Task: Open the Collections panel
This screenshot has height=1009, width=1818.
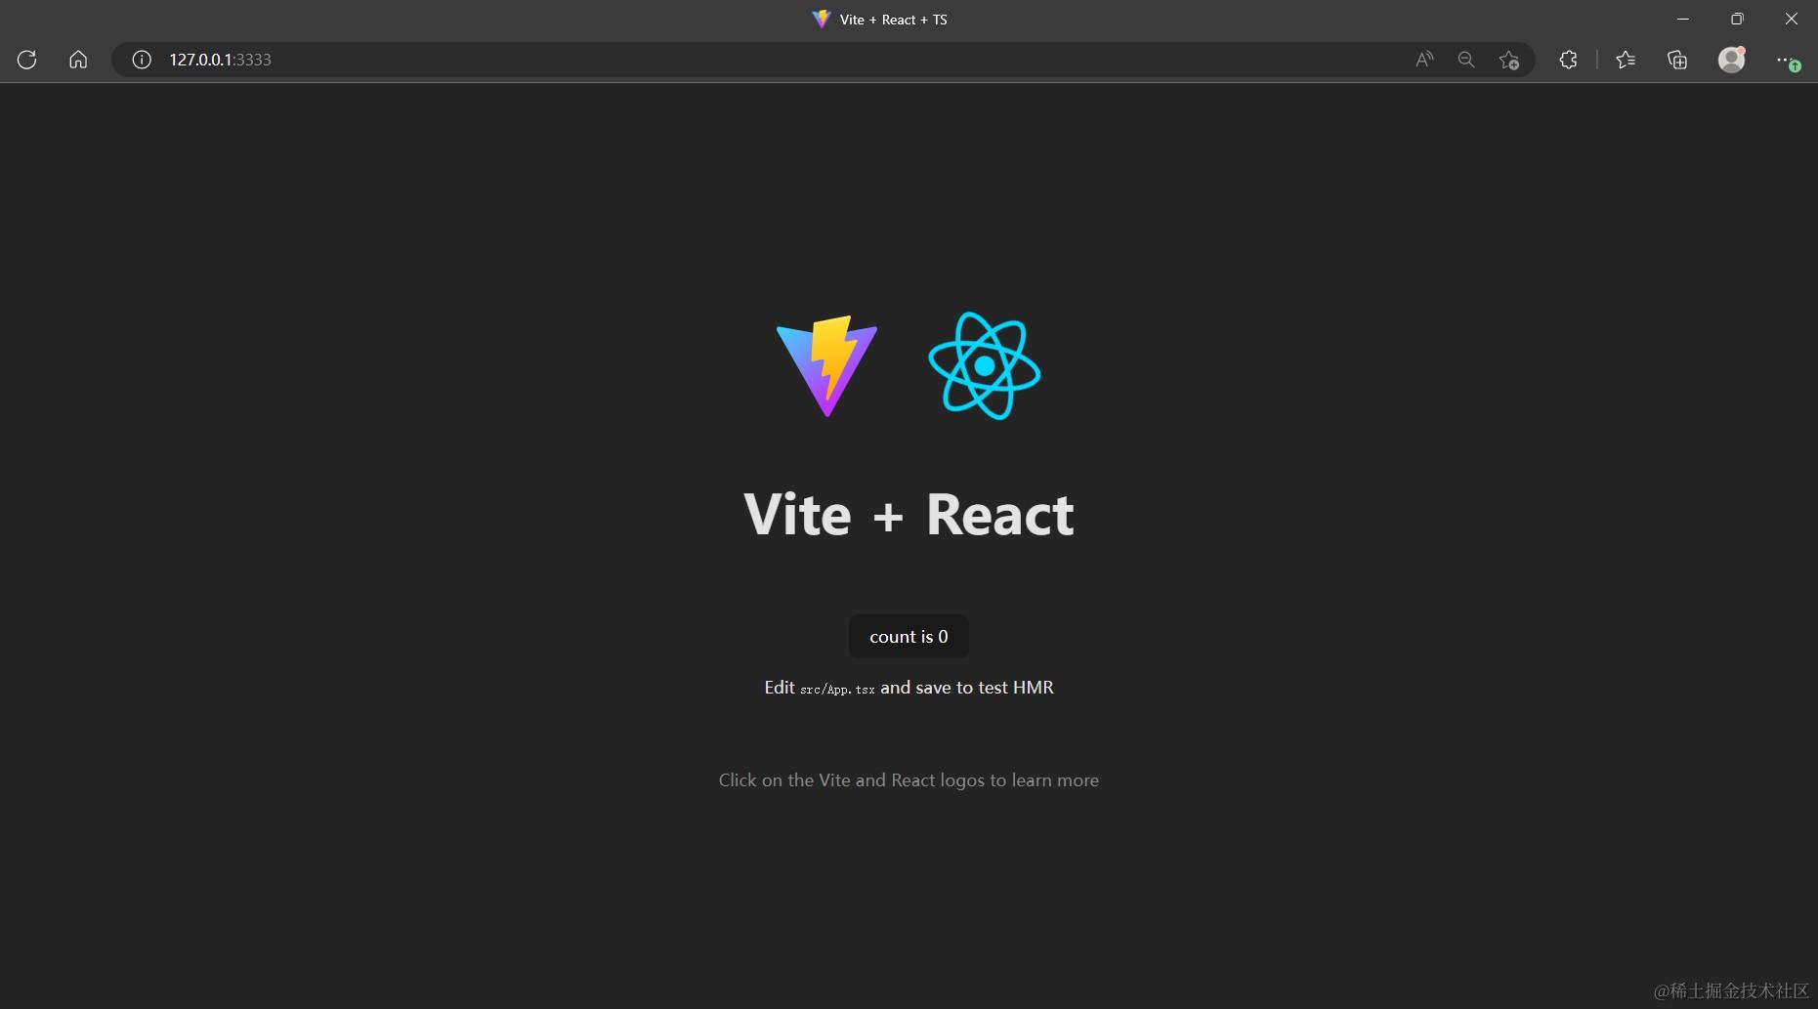Action: 1677,60
